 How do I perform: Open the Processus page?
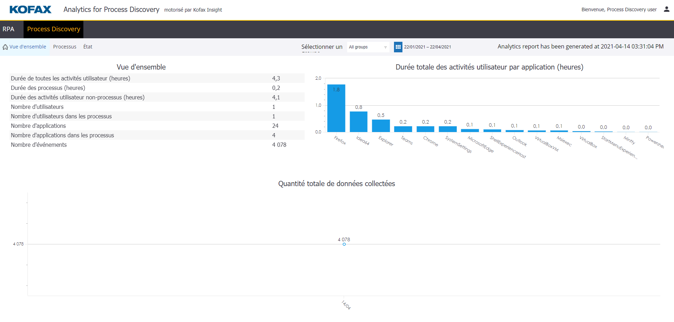click(65, 46)
